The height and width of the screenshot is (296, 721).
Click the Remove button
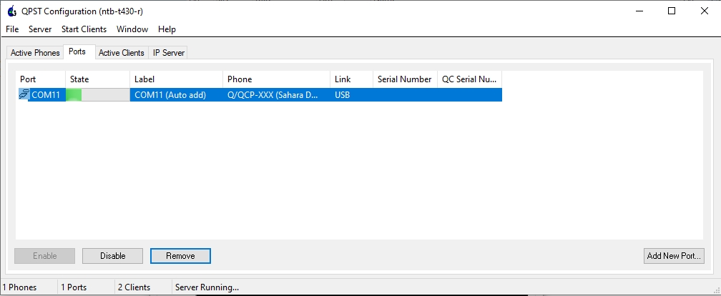click(x=180, y=256)
